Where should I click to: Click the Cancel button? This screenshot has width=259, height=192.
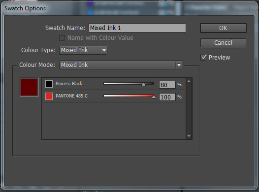(223, 43)
